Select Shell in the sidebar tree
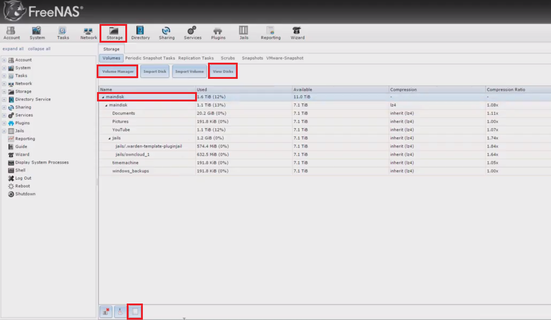The image size is (551, 320). [x=20, y=170]
